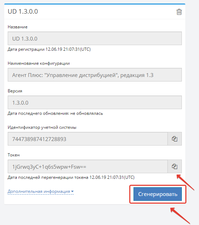Click the Название label
The height and width of the screenshot is (225, 199).
click(x=18, y=27)
